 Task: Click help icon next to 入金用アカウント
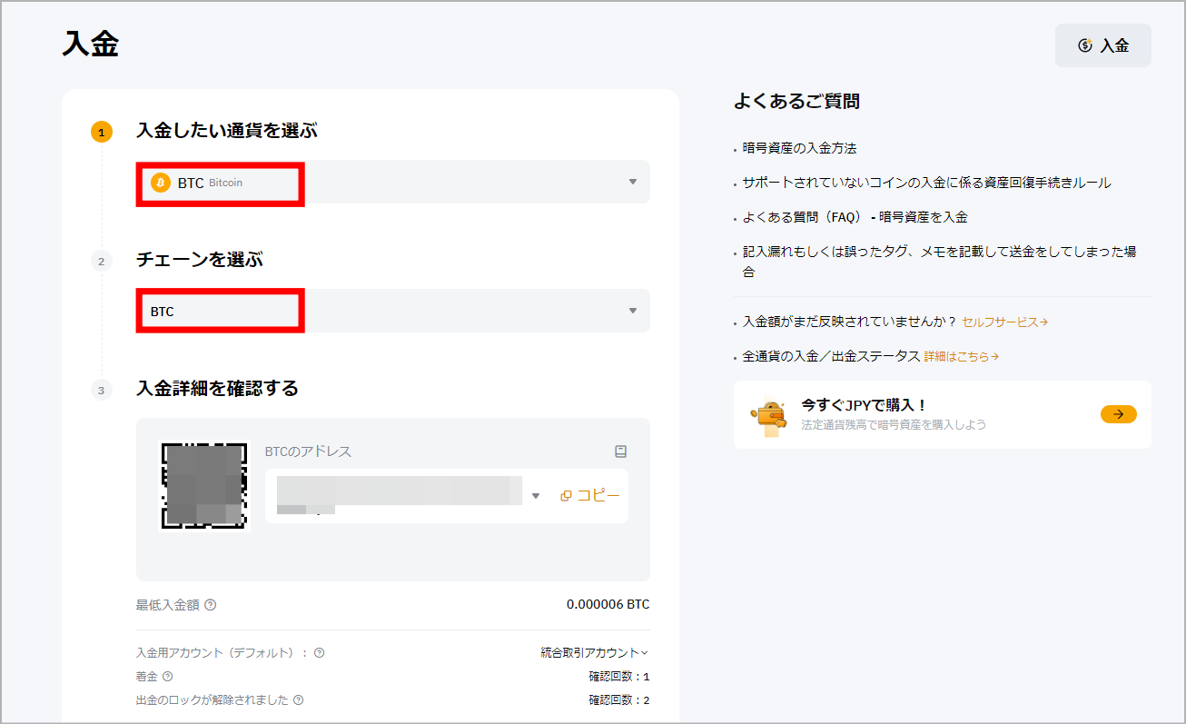click(x=319, y=652)
